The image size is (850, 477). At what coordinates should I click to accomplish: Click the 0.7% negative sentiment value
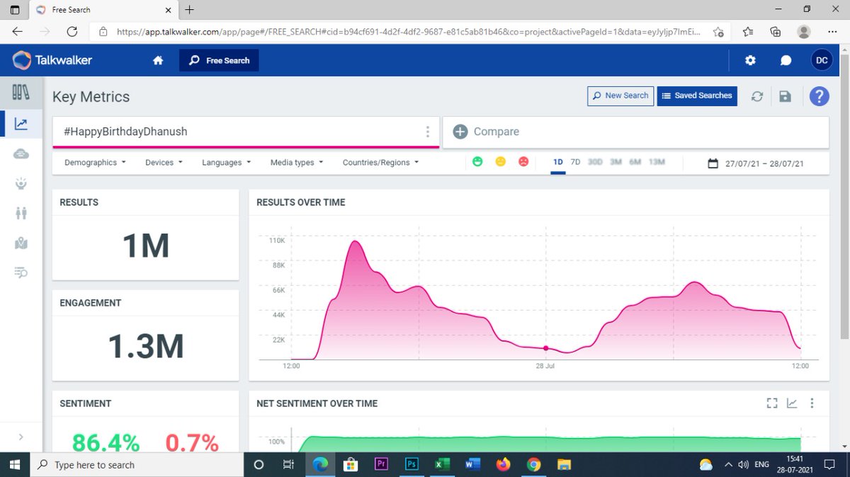tap(192, 443)
